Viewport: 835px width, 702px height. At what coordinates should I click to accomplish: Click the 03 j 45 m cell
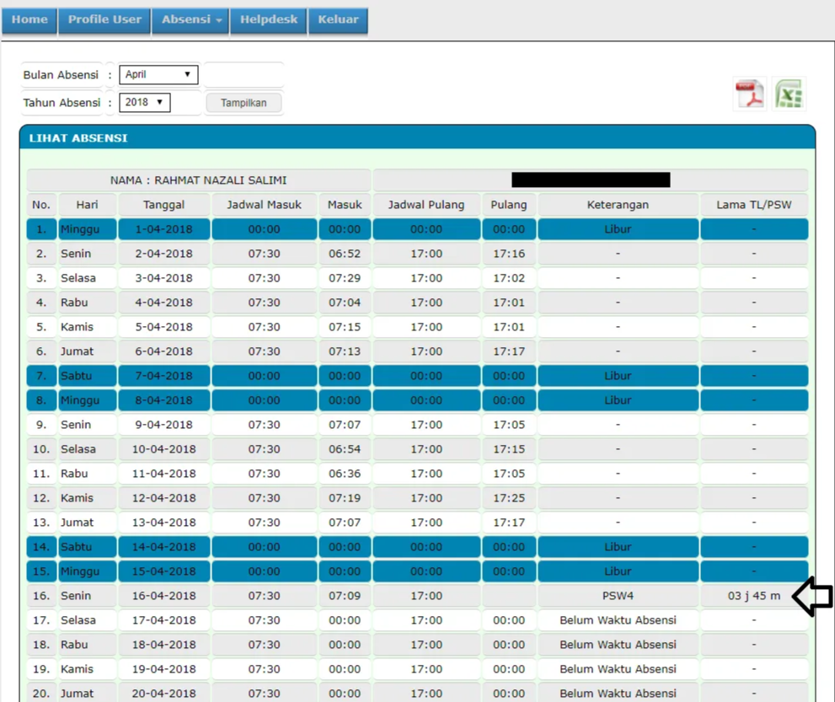[x=754, y=596]
